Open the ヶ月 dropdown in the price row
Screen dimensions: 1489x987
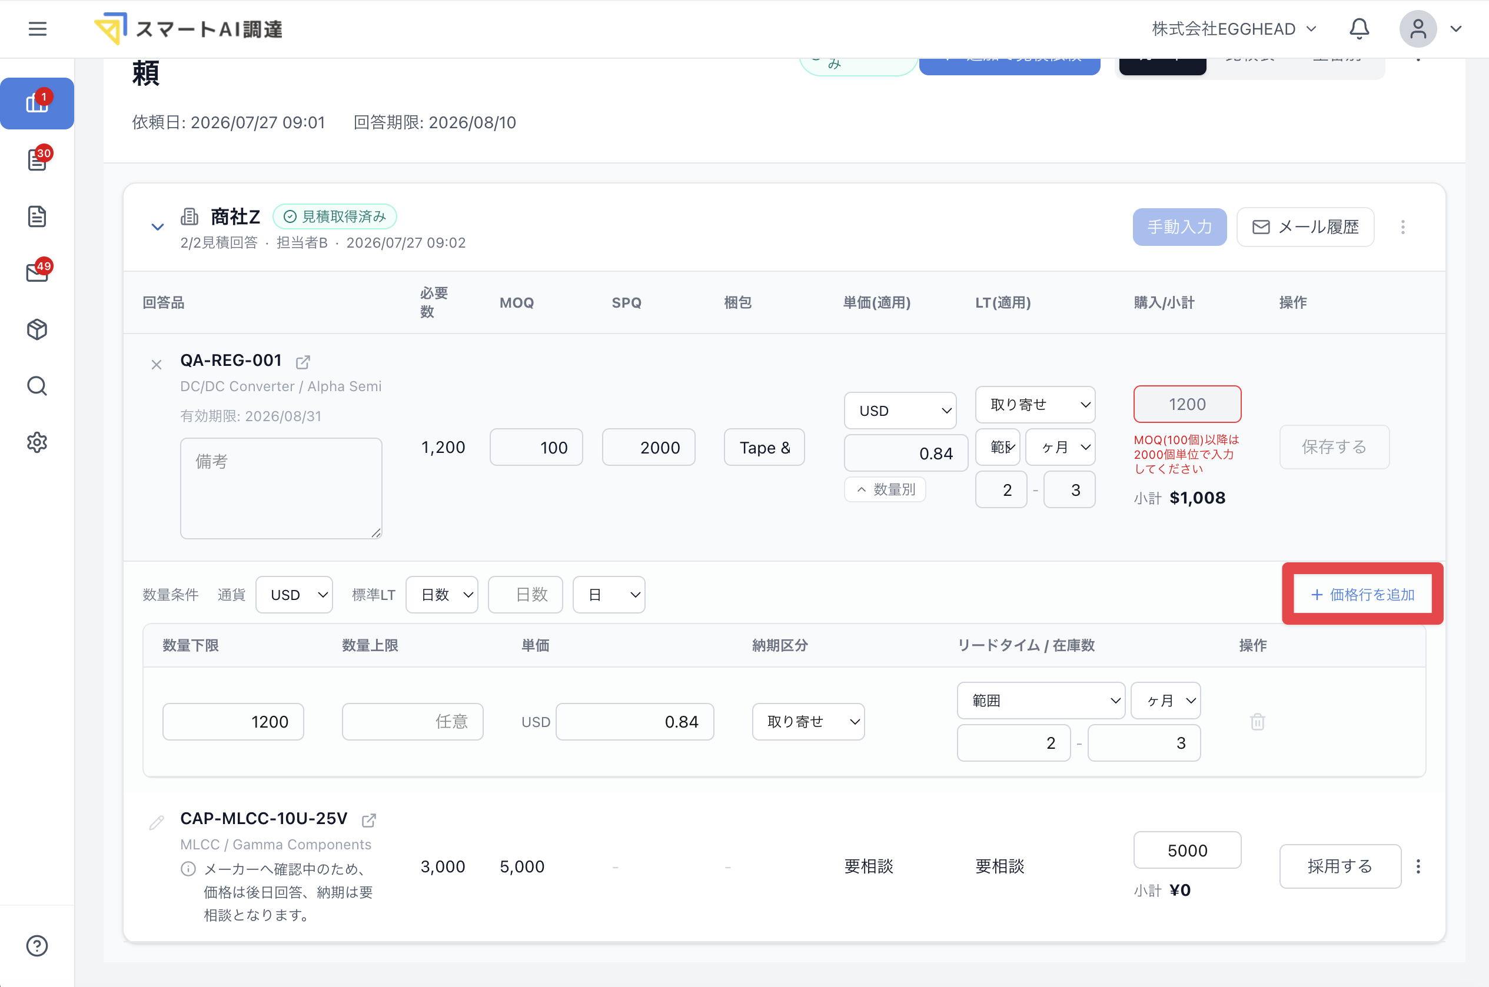tap(1165, 701)
